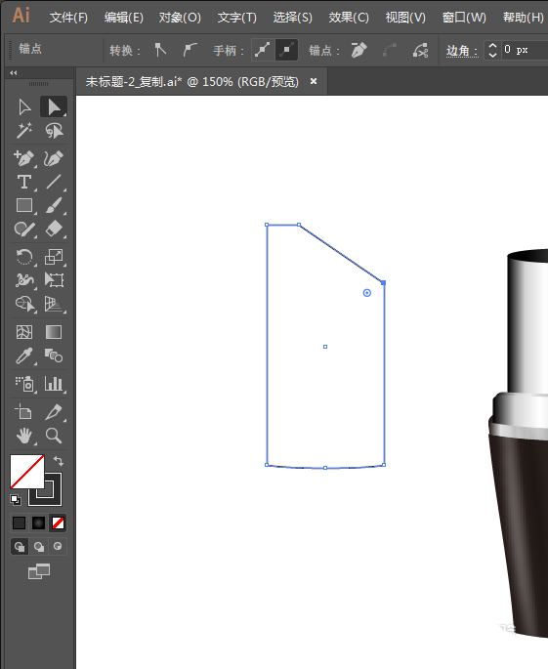The height and width of the screenshot is (669, 548).
Task: Select the Perspective Grid tool
Action: pyautogui.click(x=54, y=304)
